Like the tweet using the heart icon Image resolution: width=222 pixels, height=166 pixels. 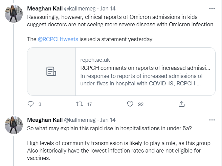(x=130, y=104)
